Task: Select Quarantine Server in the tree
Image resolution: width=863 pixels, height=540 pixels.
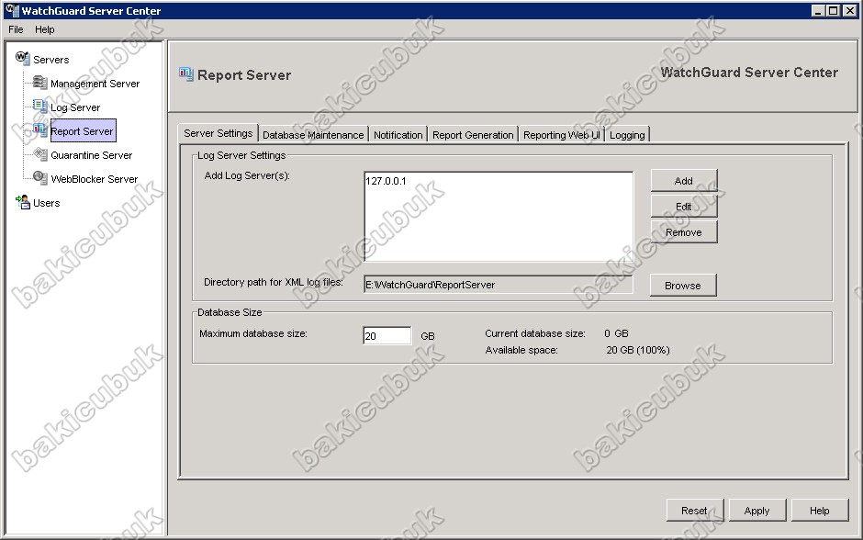Action: coord(92,155)
